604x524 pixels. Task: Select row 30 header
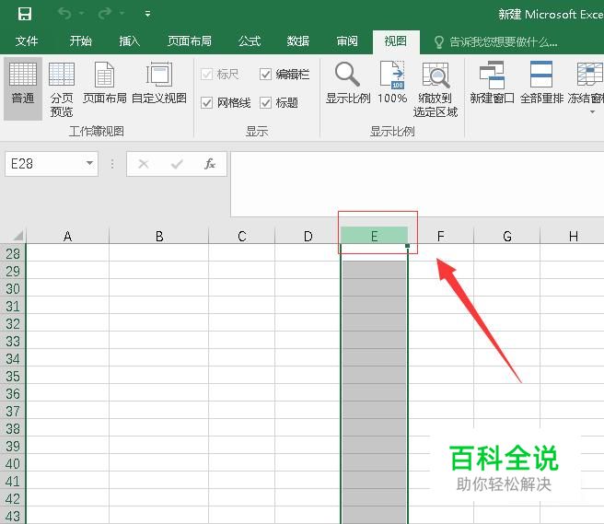coord(13,288)
